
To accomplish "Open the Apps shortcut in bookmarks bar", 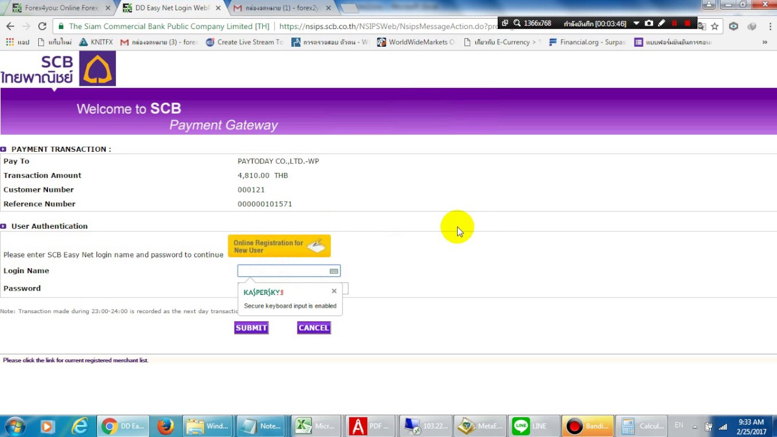I will click(x=18, y=42).
